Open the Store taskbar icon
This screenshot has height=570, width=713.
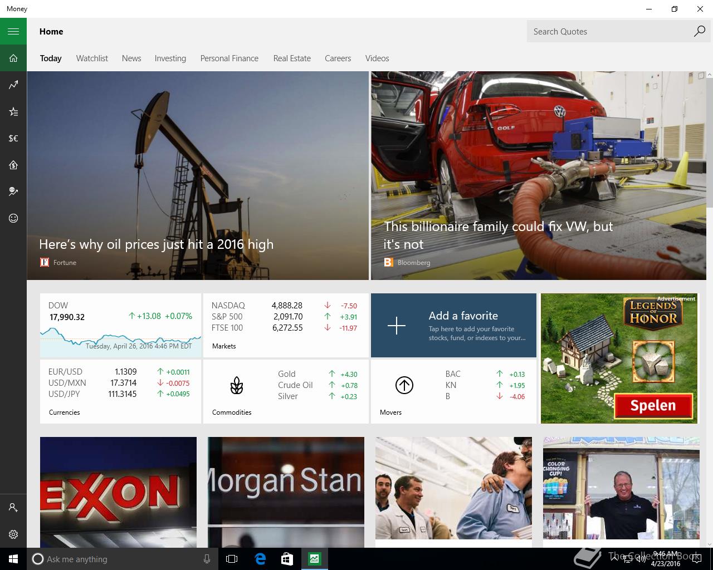coord(287,559)
